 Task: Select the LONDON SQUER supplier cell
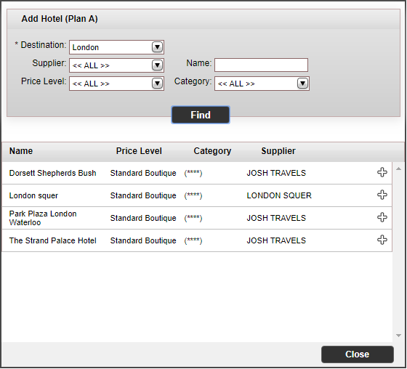(279, 195)
